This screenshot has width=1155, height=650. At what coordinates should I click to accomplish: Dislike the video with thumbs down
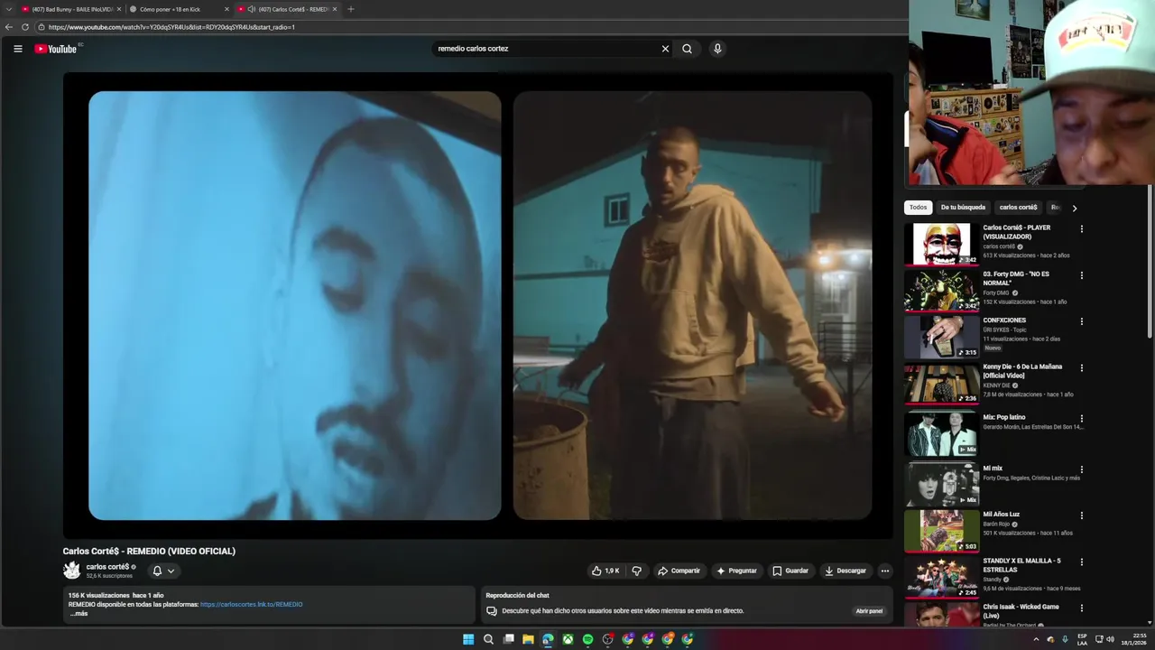636,571
